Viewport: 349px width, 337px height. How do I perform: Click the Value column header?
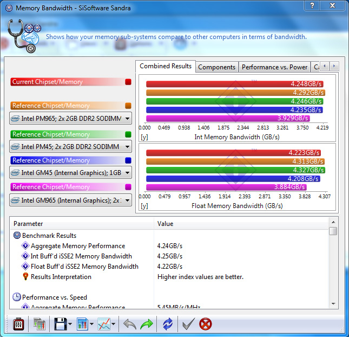click(241, 224)
